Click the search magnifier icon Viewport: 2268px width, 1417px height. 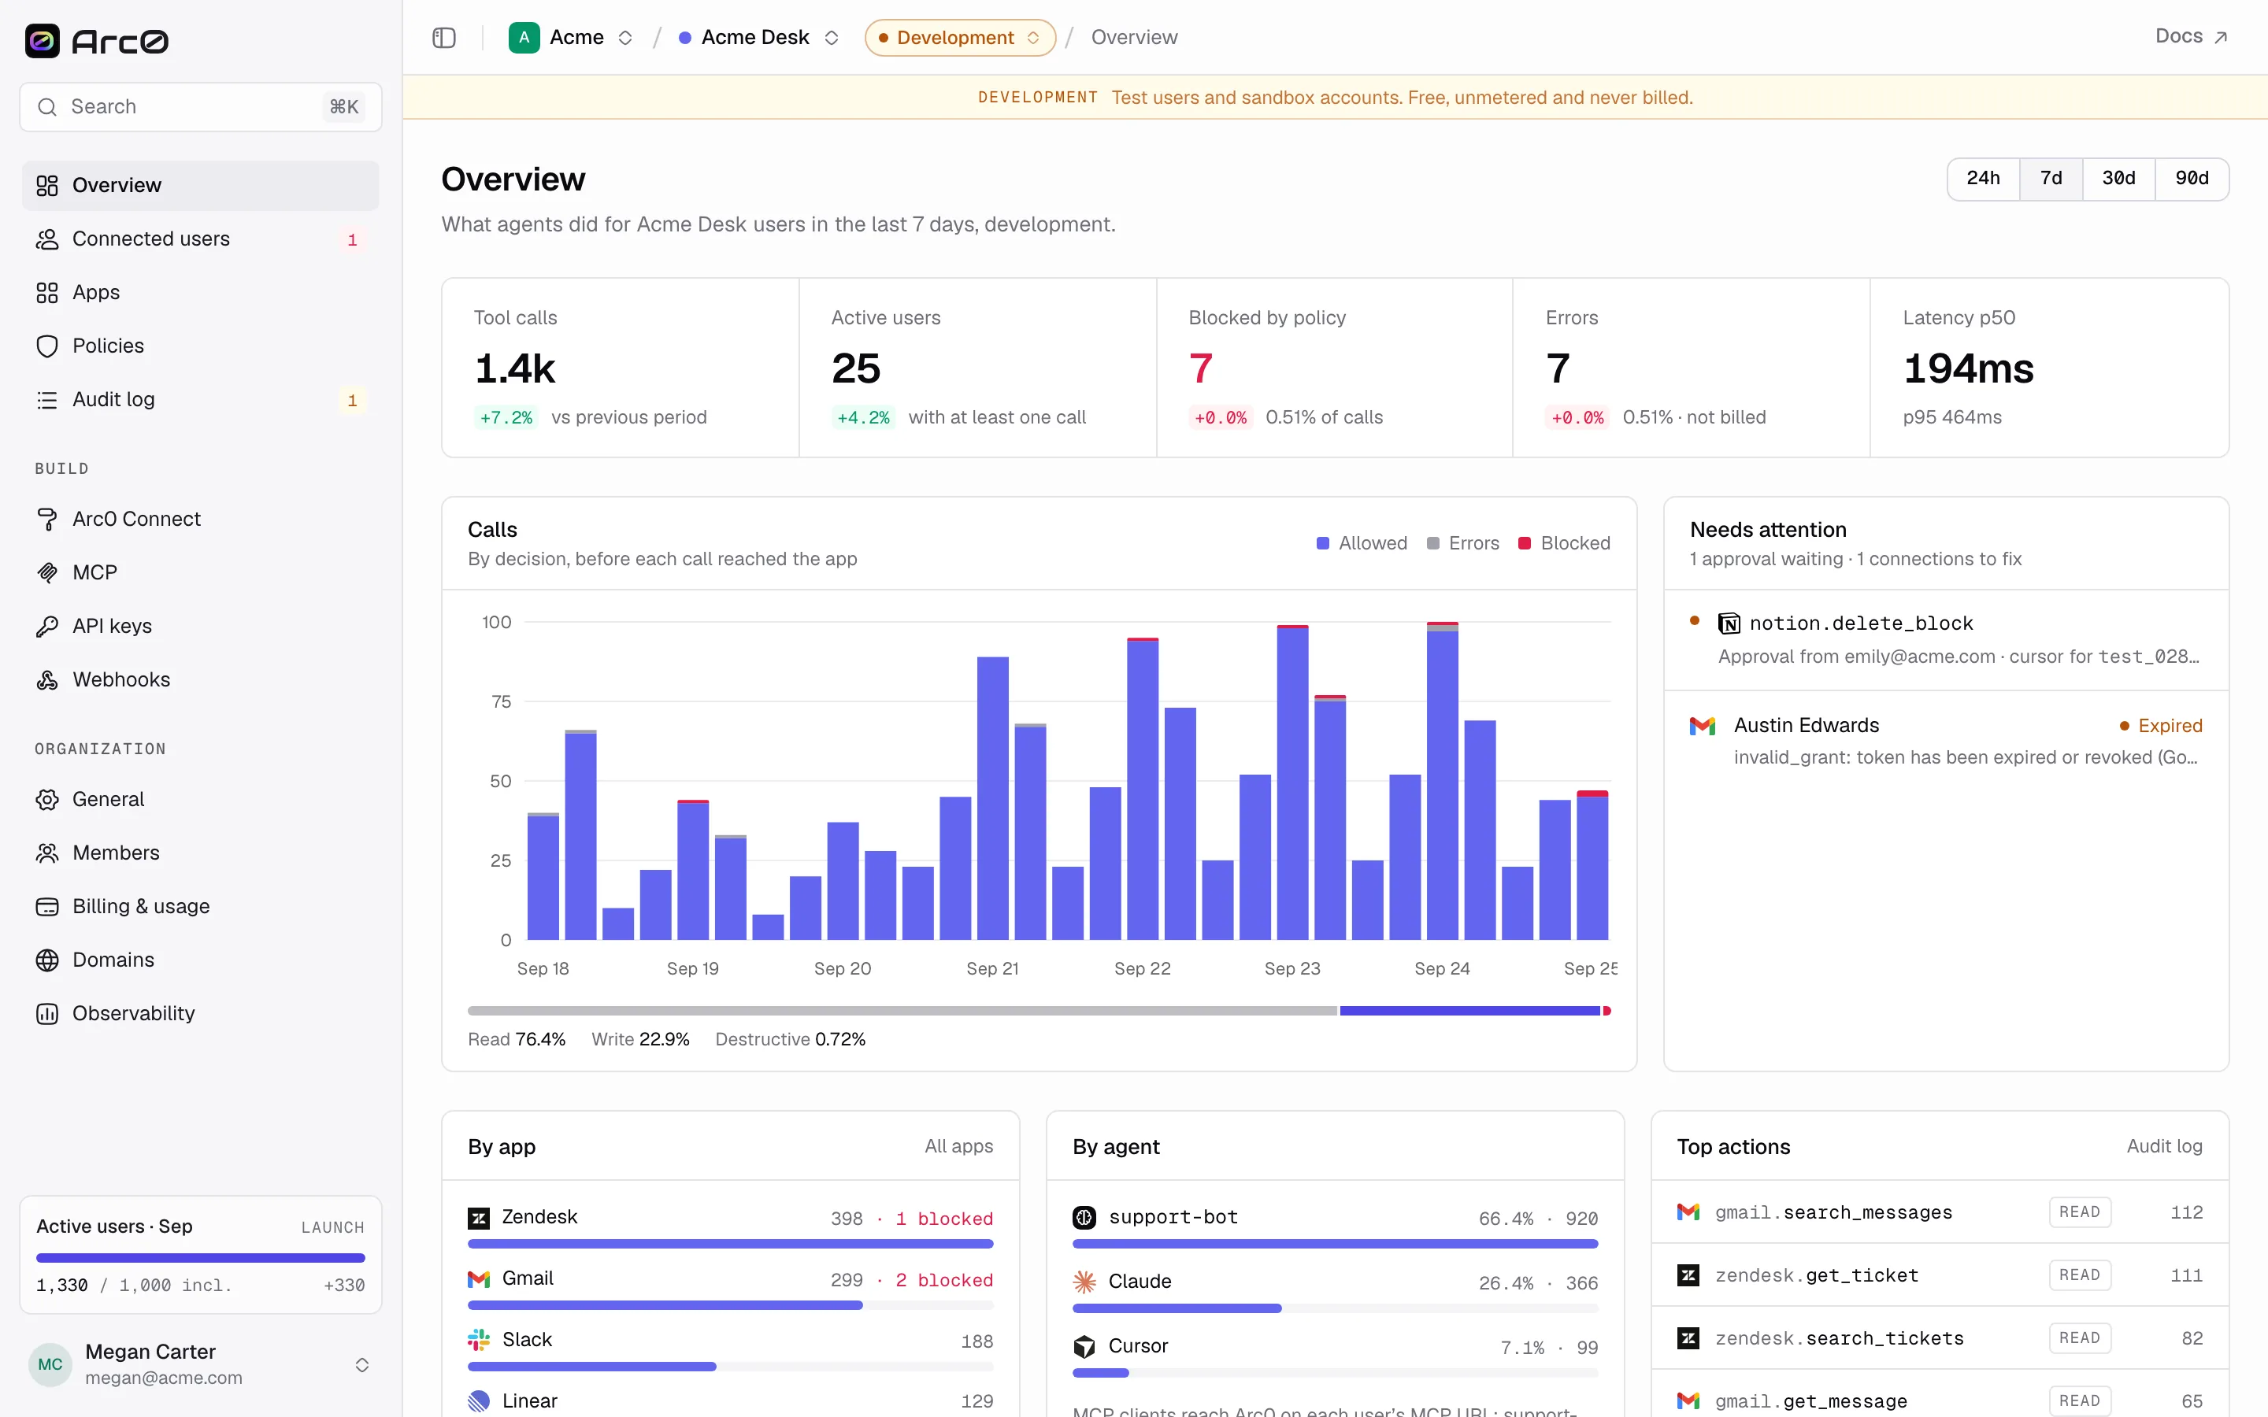pos(47,107)
